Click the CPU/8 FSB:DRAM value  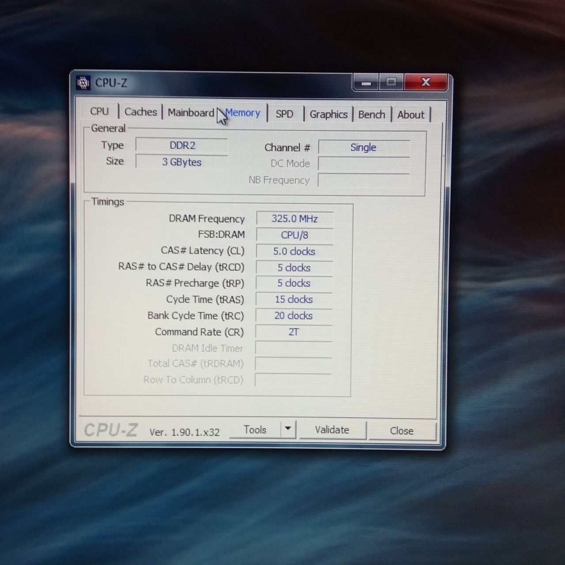click(x=294, y=235)
